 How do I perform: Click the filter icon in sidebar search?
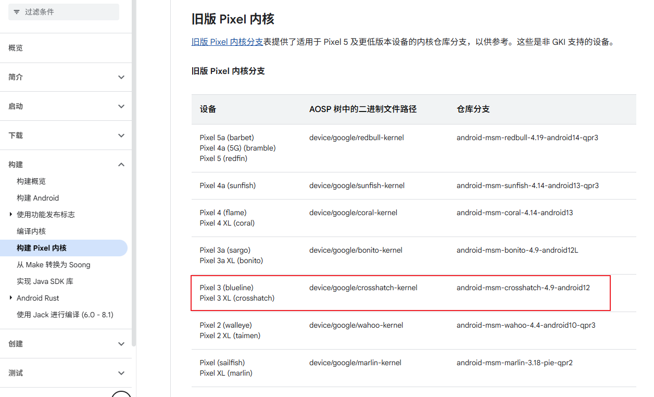click(17, 11)
